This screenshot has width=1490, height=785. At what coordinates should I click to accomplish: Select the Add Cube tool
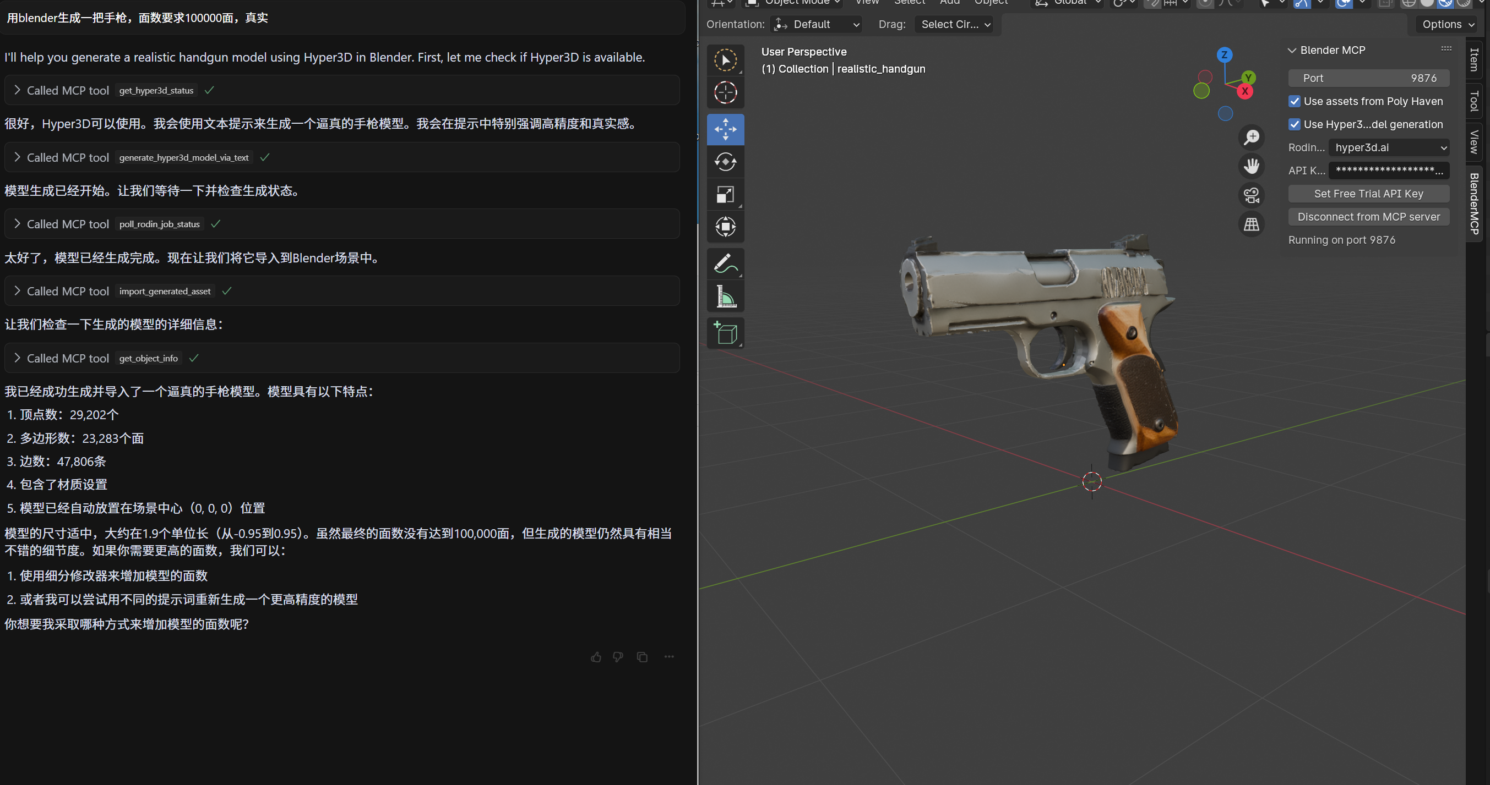(x=725, y=333)
